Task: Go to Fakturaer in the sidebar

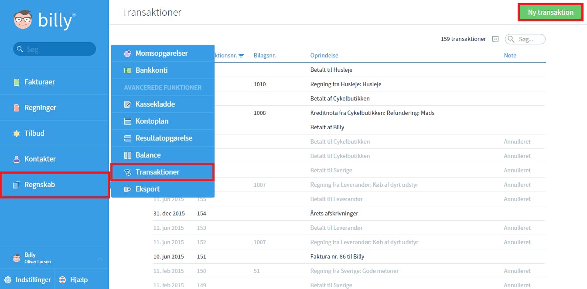Action: tap(55, 82)
